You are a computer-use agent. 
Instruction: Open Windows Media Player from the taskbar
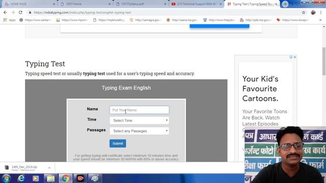(x=36, y=178)
